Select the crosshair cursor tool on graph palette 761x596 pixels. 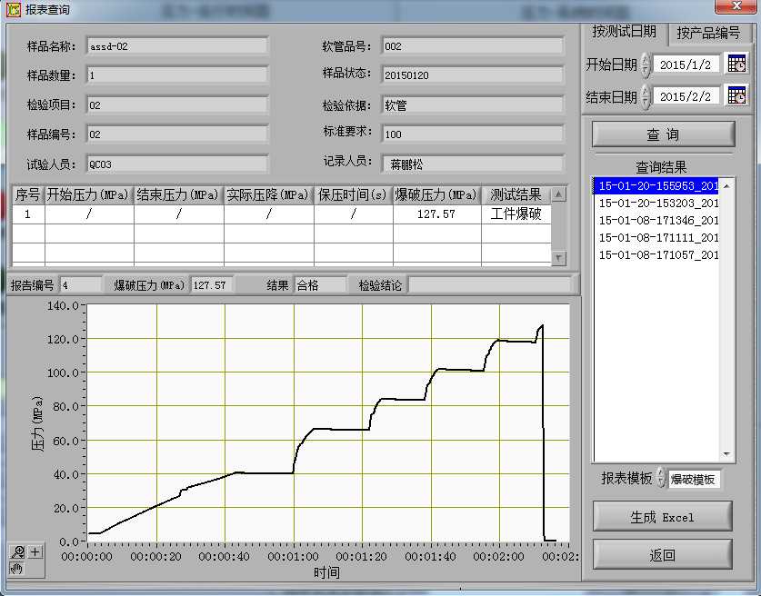pyautogui.click(x=35, y=551)
